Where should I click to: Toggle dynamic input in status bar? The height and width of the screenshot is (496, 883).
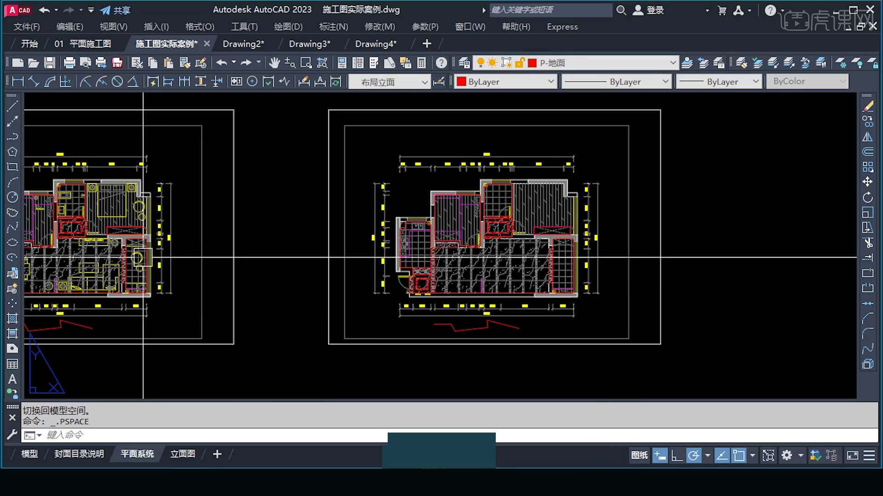(x=660, y=455)
